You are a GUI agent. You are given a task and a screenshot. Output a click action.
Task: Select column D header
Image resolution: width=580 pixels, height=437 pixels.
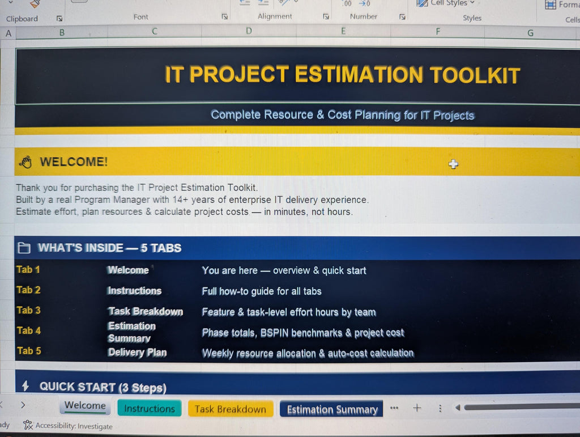click(x=249, y=31)
